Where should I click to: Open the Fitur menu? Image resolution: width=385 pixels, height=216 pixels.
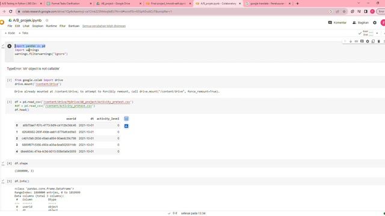tap(63, 26)
